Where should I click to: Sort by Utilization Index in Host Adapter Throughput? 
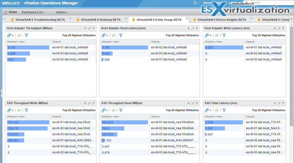16,42
